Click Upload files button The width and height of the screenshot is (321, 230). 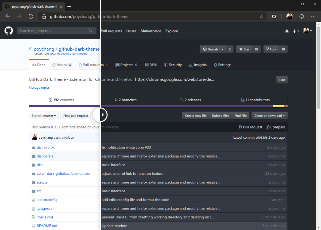click(220, 115)
